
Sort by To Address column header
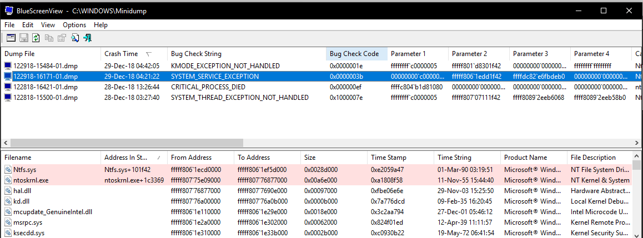(x=268, y=158)
